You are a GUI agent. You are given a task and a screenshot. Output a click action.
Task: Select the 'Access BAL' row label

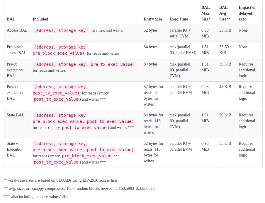point(17,30)
